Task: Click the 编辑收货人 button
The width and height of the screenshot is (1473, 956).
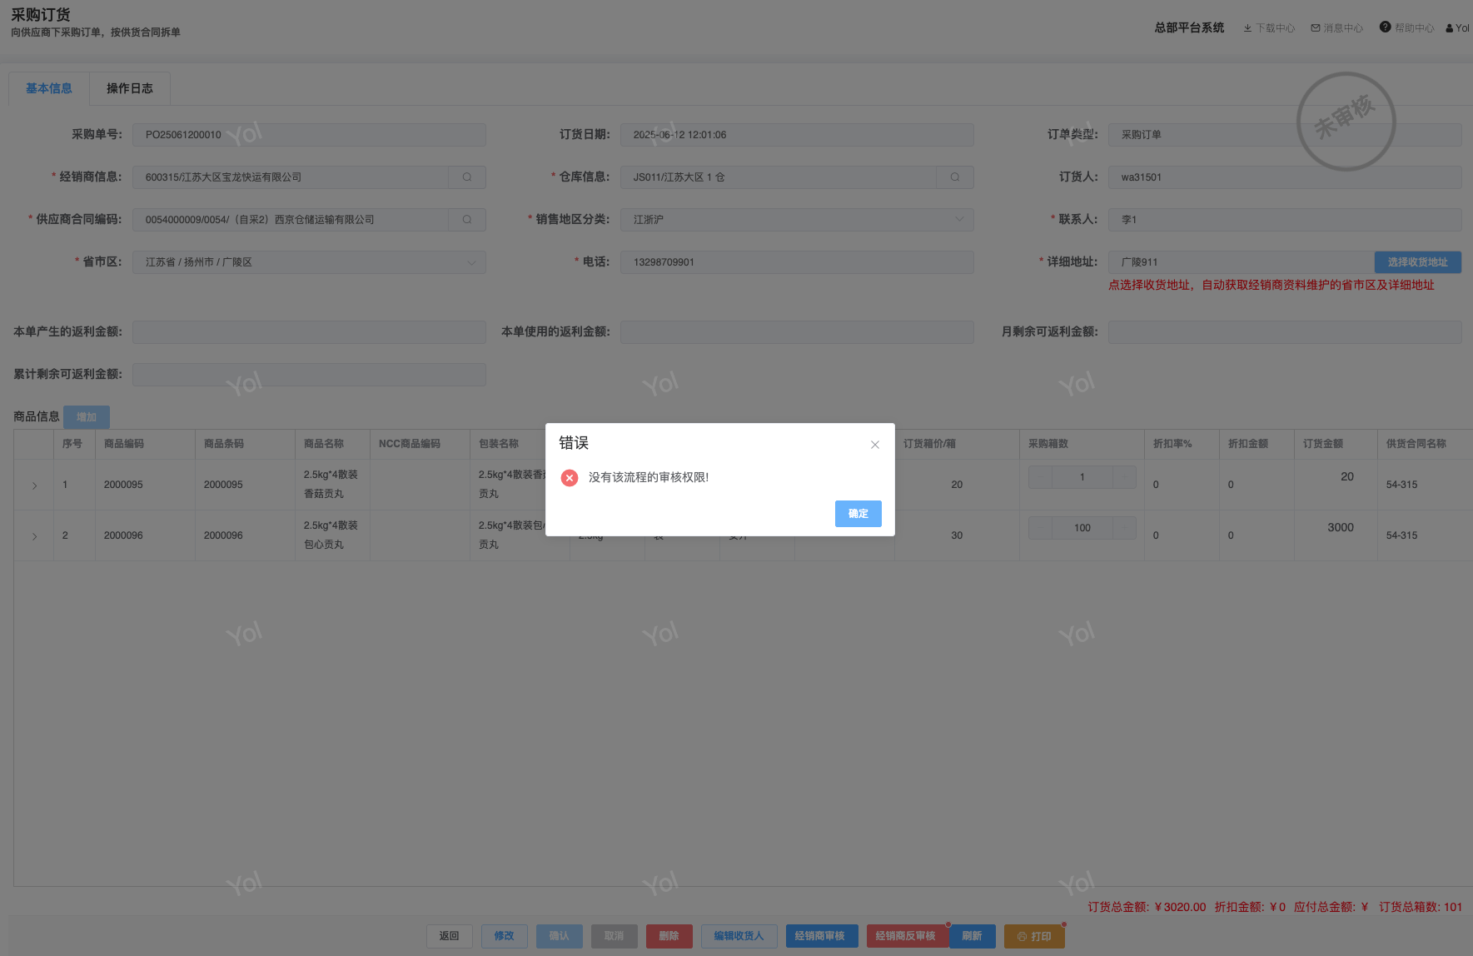Action: [x=739, y=936]
